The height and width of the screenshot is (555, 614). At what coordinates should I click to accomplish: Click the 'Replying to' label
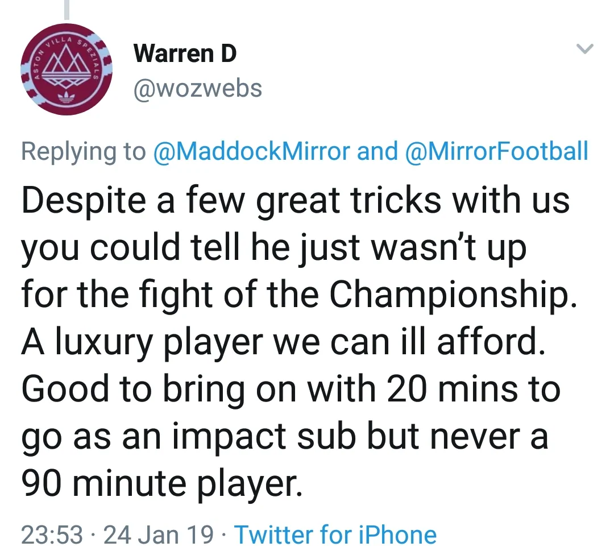click(83, 151)
